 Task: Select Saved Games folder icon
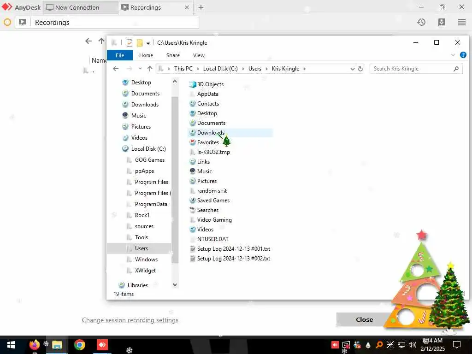click(x=193, y=201)
